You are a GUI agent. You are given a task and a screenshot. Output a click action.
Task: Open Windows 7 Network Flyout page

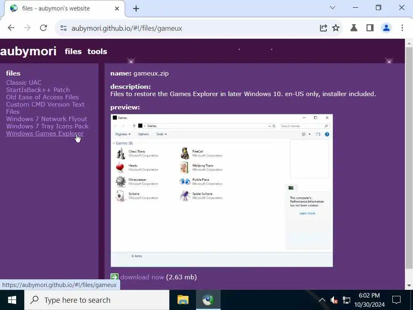point(46,119)
